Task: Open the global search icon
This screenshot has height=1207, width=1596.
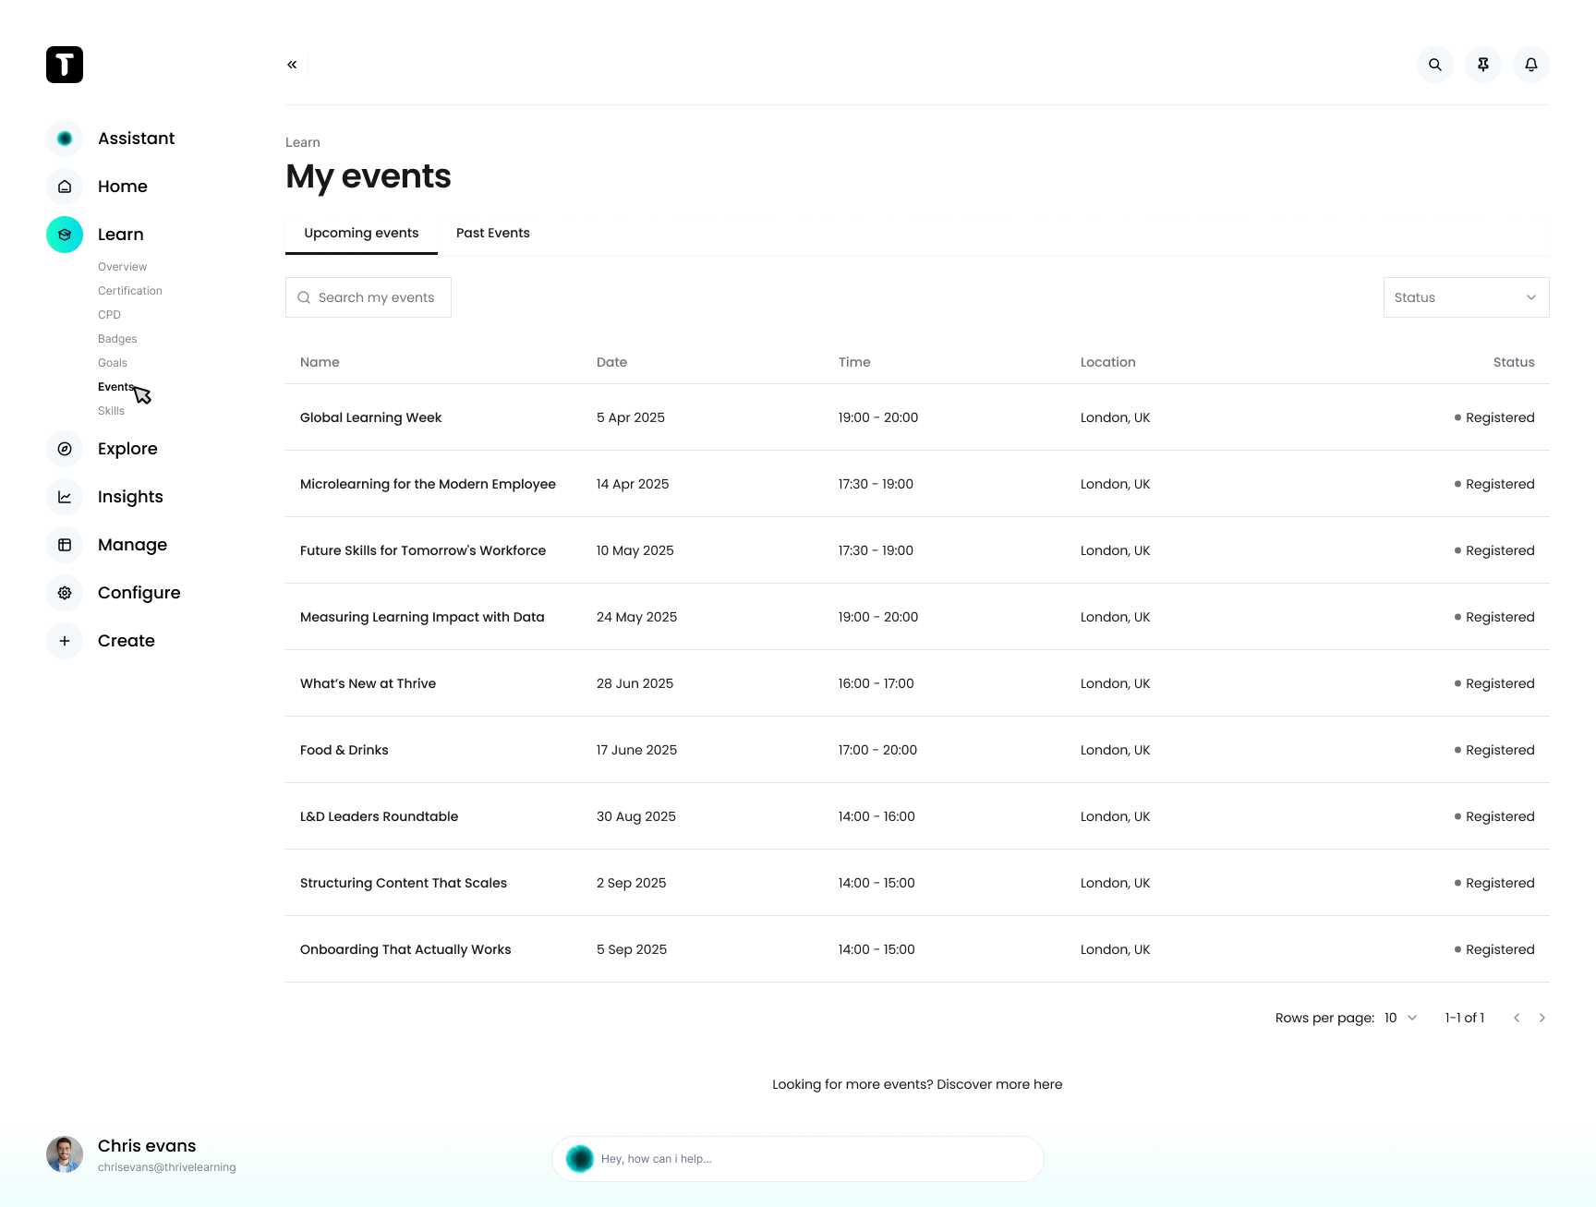Action: tap(1434, 65)
